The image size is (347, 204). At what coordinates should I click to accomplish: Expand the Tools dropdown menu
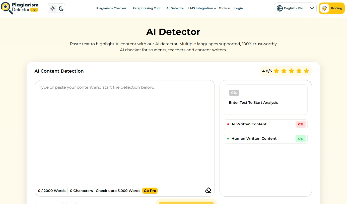pos(224,8)
